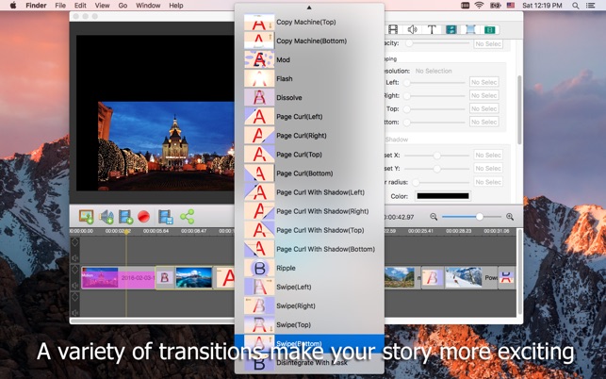The width and height of the screenshot is (606, 379).
Task: Click the add photo icon in toolbar
Action: point(86,217)
